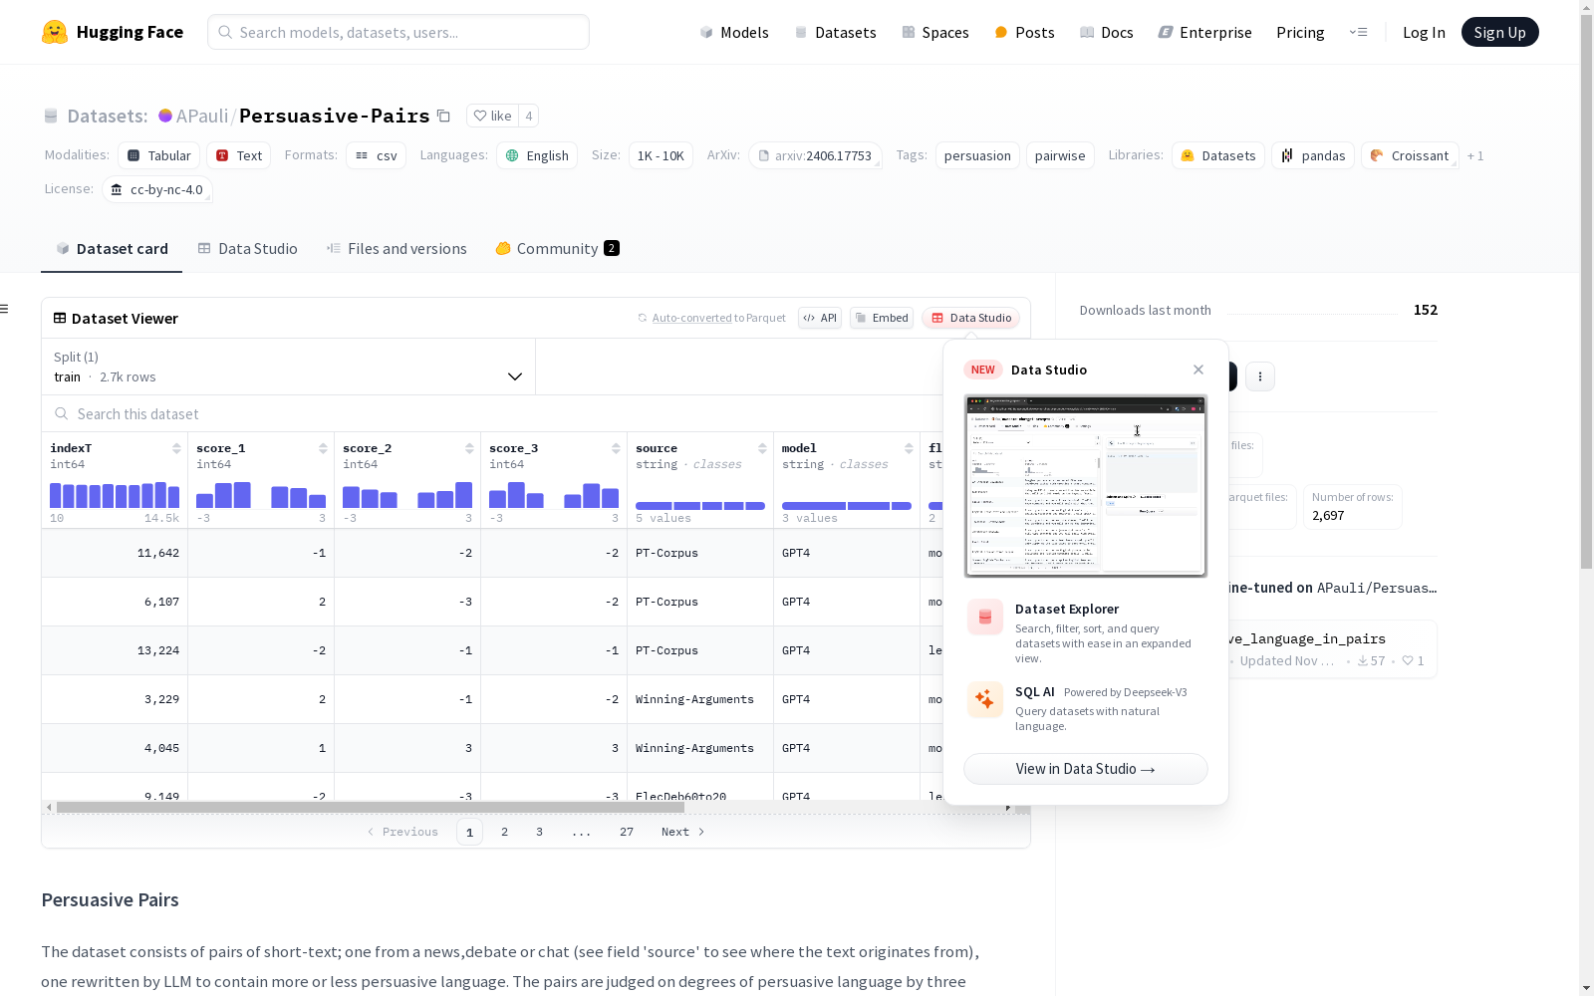Click the Croissant library tag
Viewport: 1594px width, 996px height.
[1410, 155]
